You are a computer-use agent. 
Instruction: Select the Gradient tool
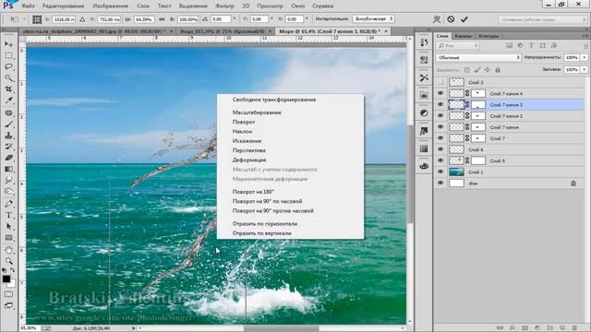(8, 169)
